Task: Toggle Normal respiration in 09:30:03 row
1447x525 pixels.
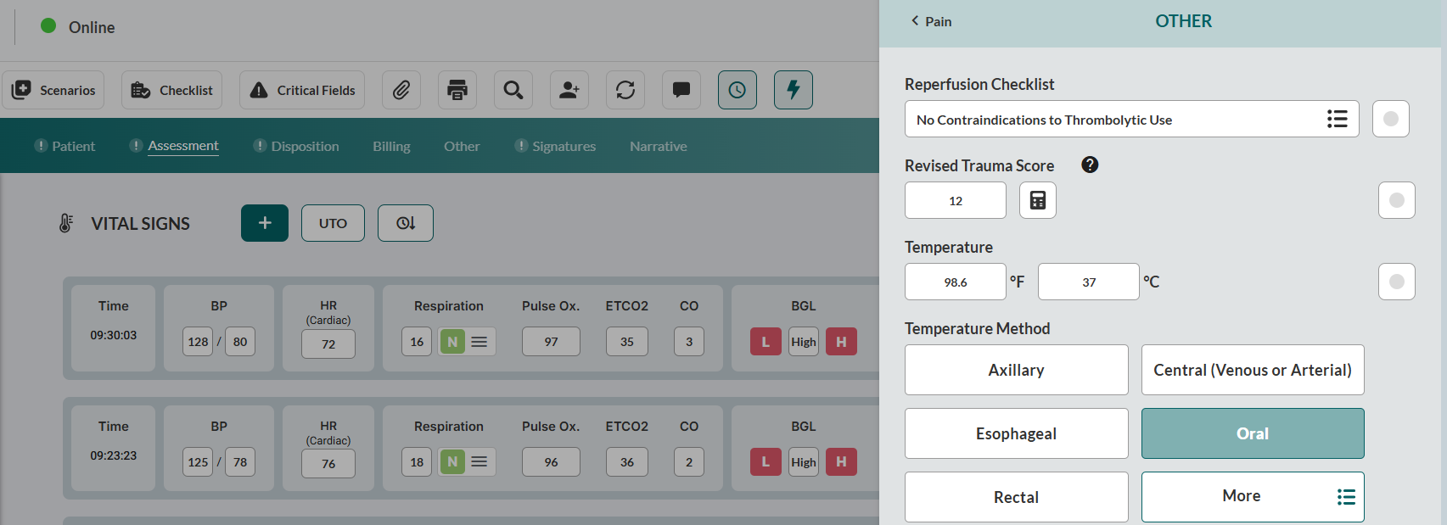Action: [452, 342]
